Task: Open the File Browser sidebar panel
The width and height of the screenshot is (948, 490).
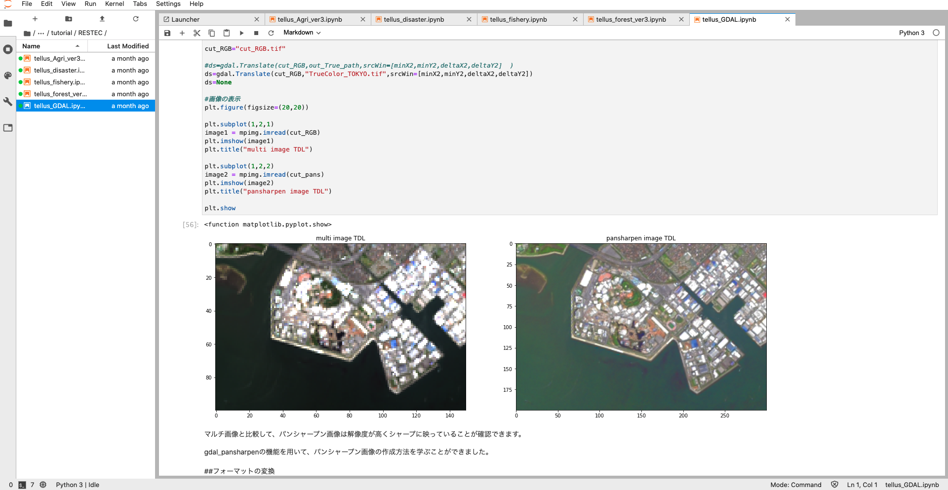Action: (x=8, y=23)
